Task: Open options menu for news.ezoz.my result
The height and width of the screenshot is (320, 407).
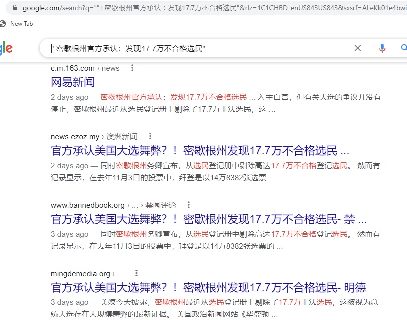Action: (x=150, y=136)
